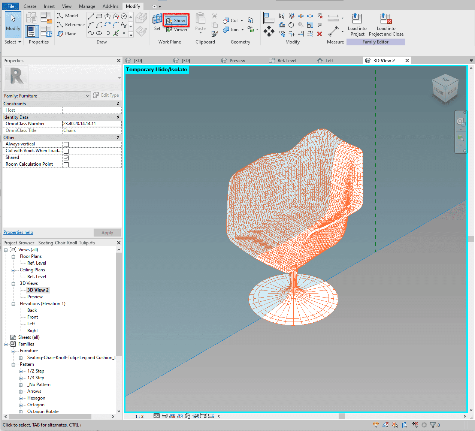Click the red Delete icon in Modify panel
This screenshot has width=475, height=431.
(320, 34)
